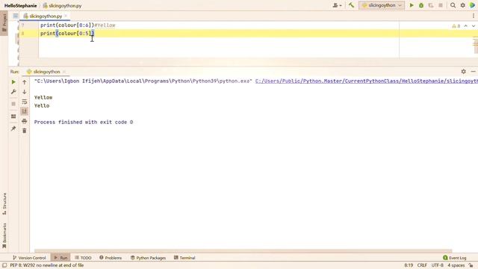The image size is (478, 269).
Task: Close the slicingoython.py editor tab
Action: pos(66,16)
